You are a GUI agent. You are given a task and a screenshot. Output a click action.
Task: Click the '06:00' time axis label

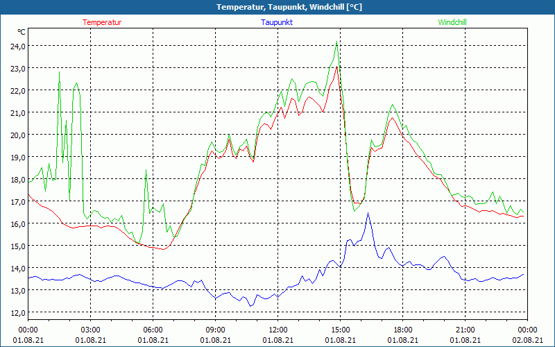pyautogui.click(x=153, y=330)
